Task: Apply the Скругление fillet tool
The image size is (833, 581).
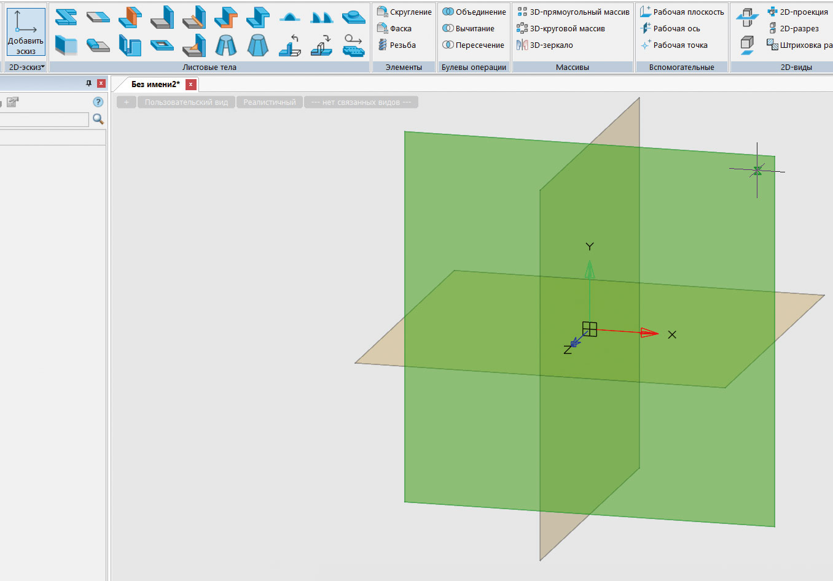Action: [404, 12]
